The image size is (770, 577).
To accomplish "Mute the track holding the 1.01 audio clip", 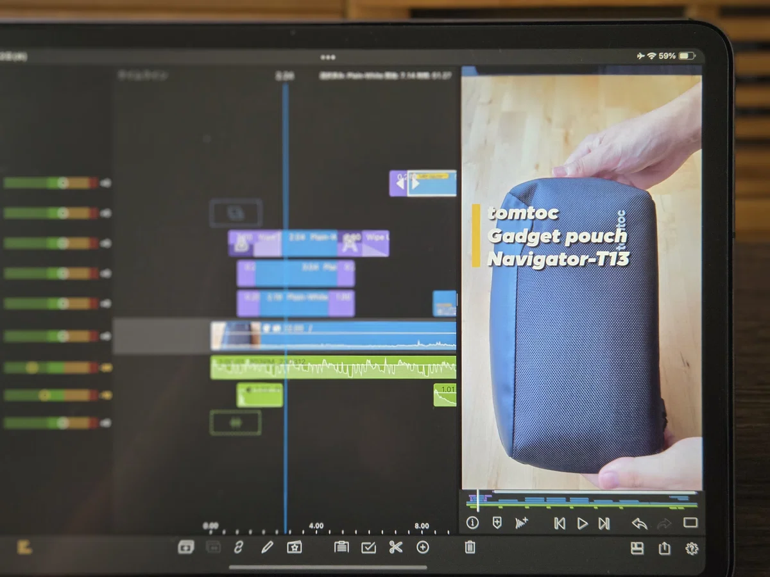I will [x=106, y=395].
